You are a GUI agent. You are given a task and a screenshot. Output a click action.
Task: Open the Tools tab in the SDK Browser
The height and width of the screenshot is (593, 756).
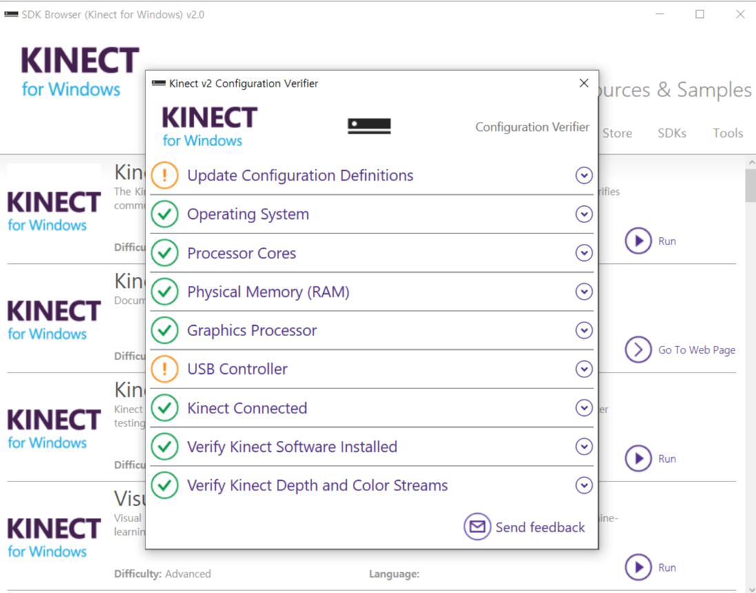pyautogui.click(x=728, y=133)
